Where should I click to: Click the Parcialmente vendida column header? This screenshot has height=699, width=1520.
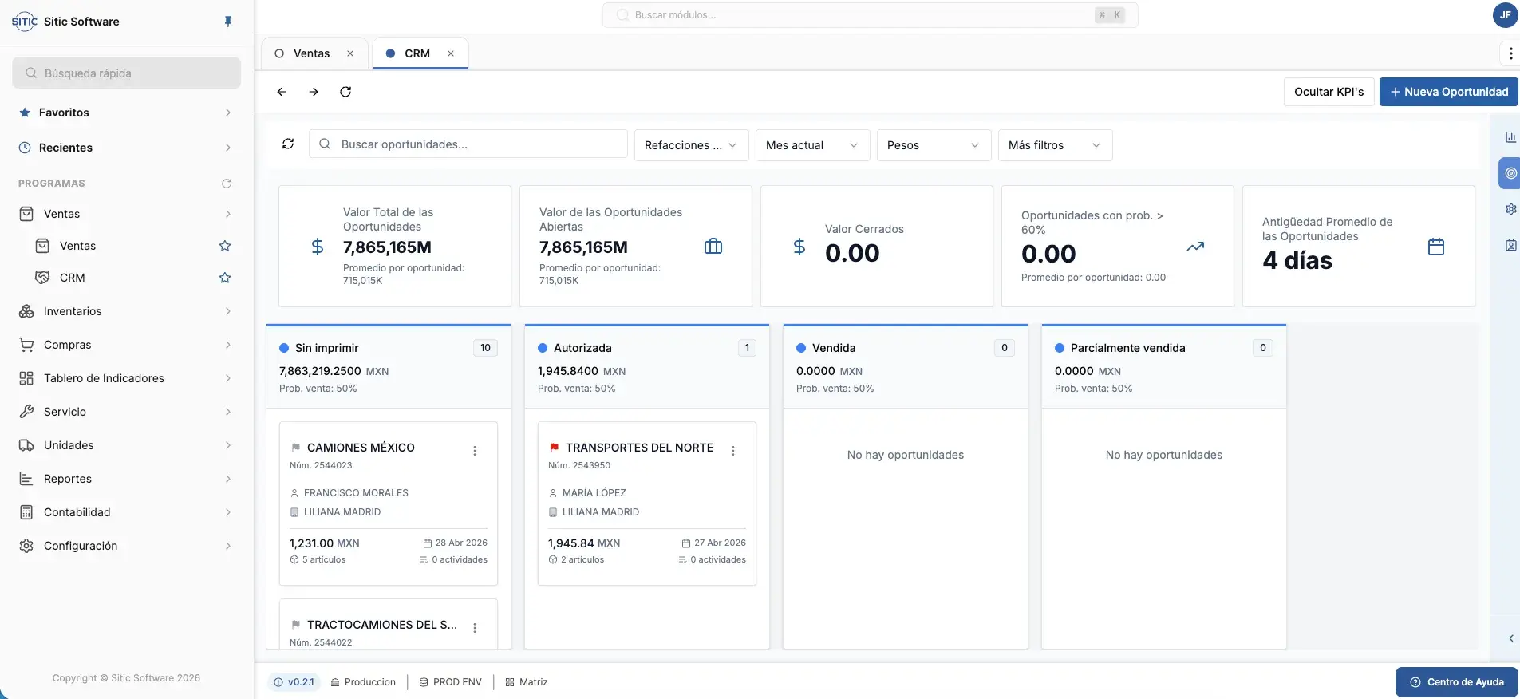1163,367
